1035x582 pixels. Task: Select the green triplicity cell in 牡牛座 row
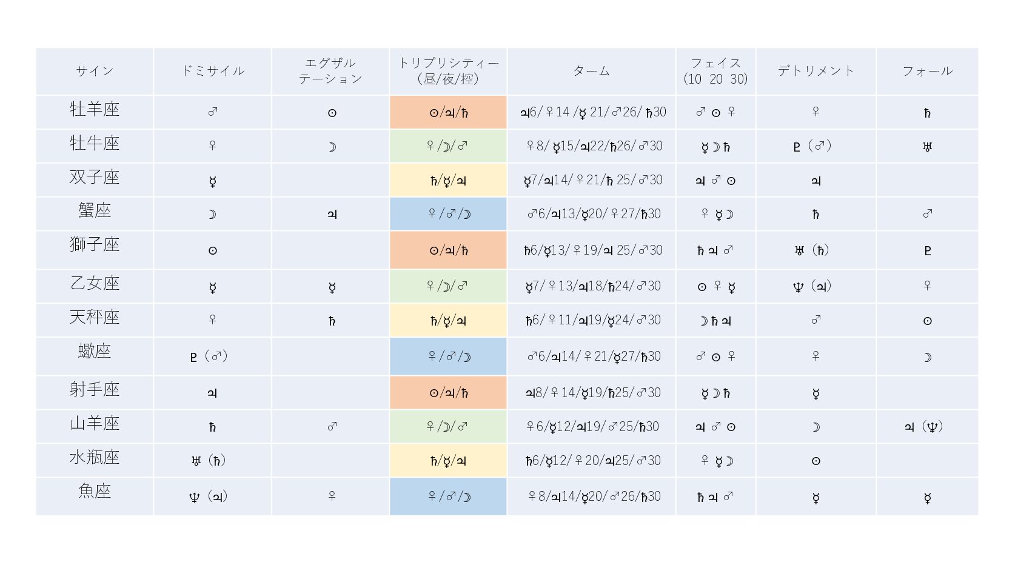click(x=448, y=146)
